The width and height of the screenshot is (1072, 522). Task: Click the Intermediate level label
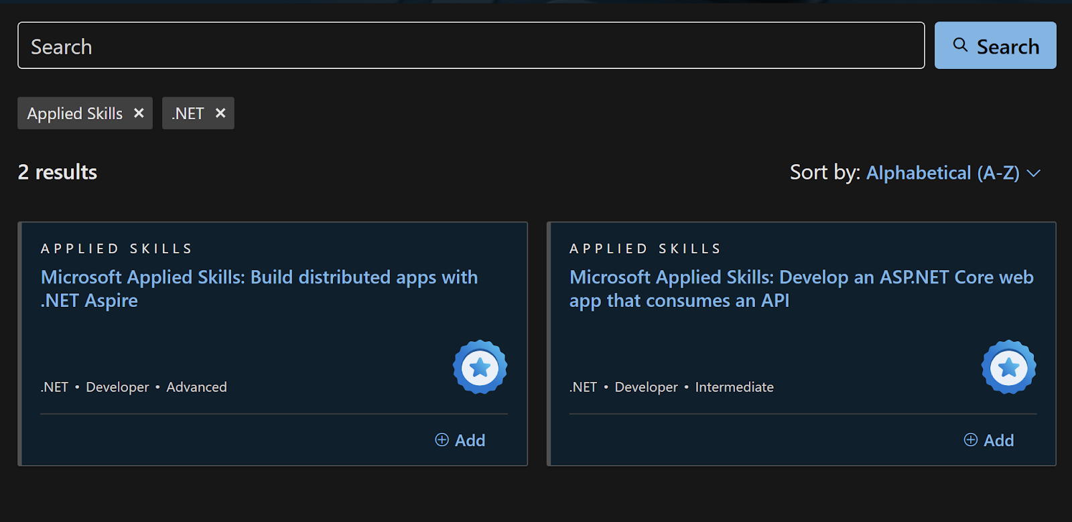pos(734,387)
